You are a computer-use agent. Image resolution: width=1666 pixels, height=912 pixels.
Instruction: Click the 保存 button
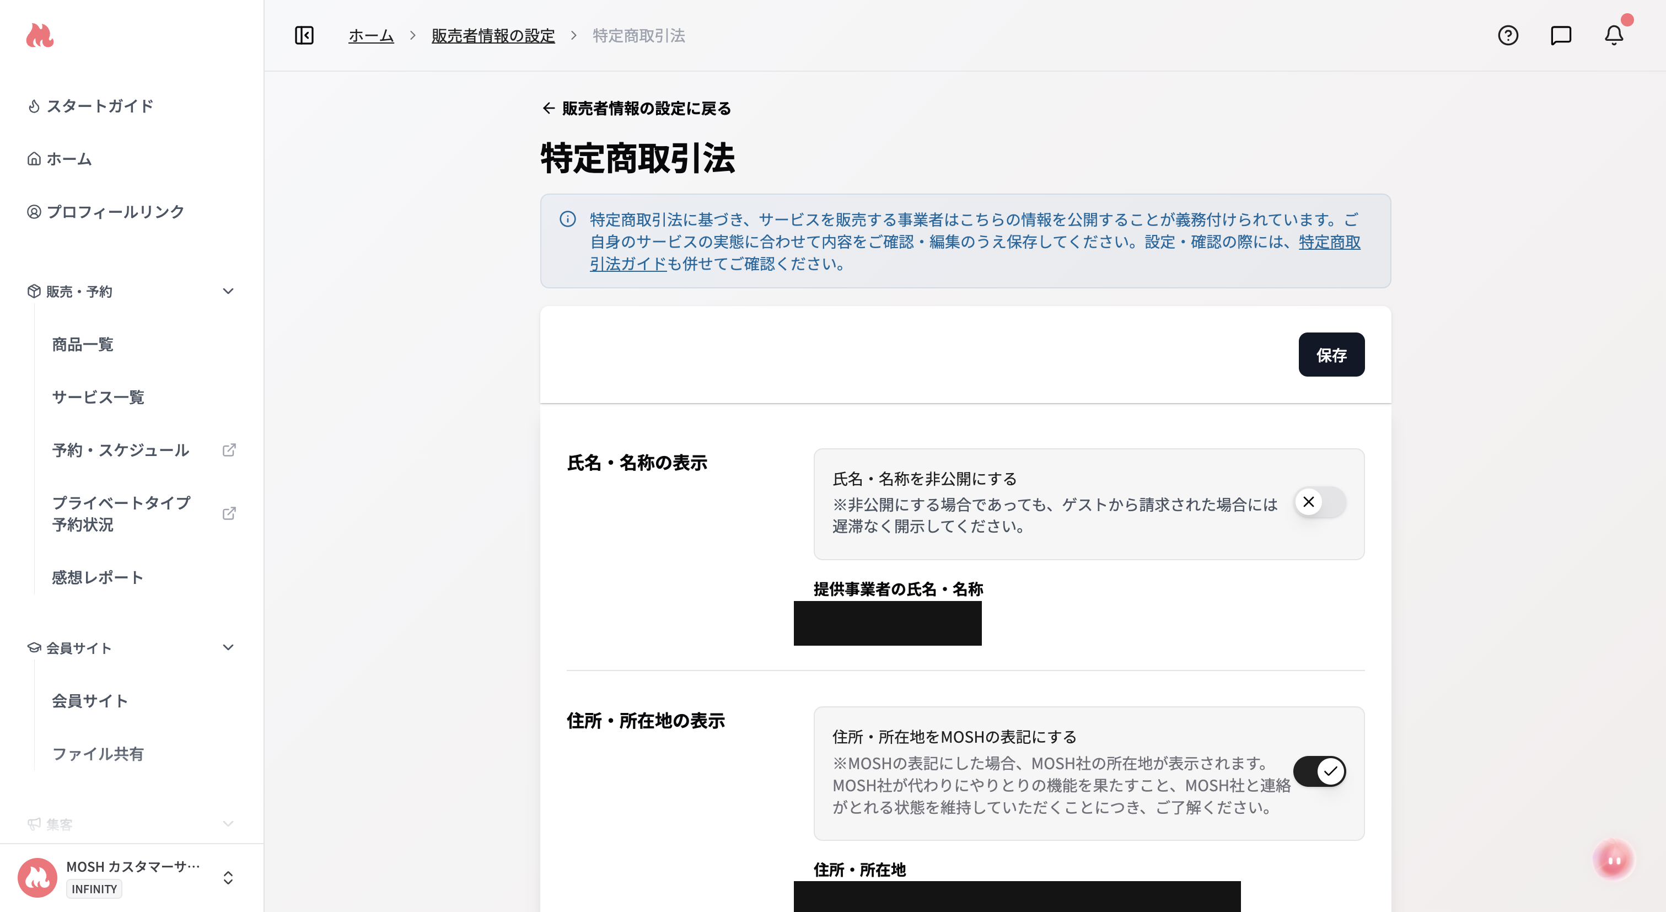(x=1331, y=355)
